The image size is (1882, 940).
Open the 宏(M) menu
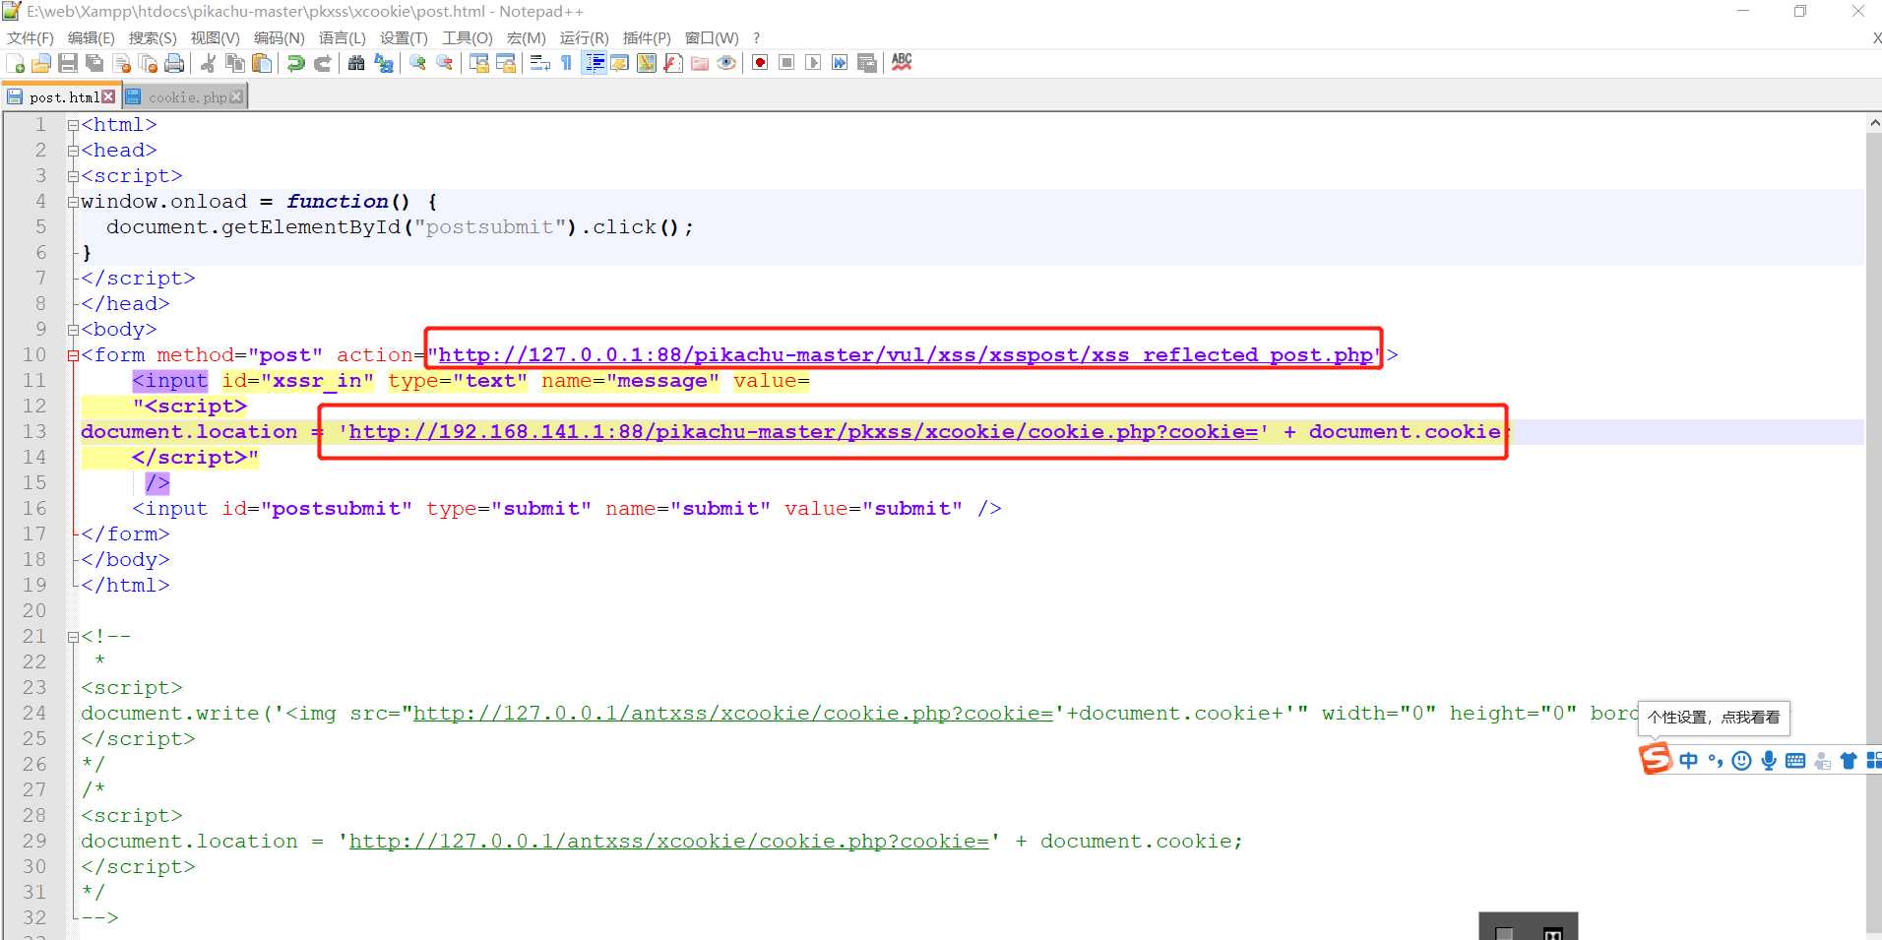point(526,37)
